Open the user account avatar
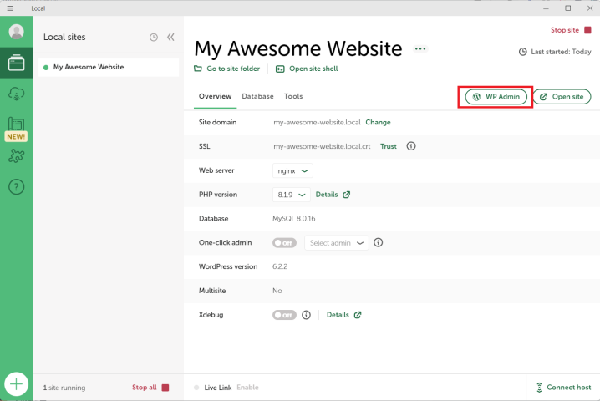Viewport: 600px width, 401px height. click(17, 32)
